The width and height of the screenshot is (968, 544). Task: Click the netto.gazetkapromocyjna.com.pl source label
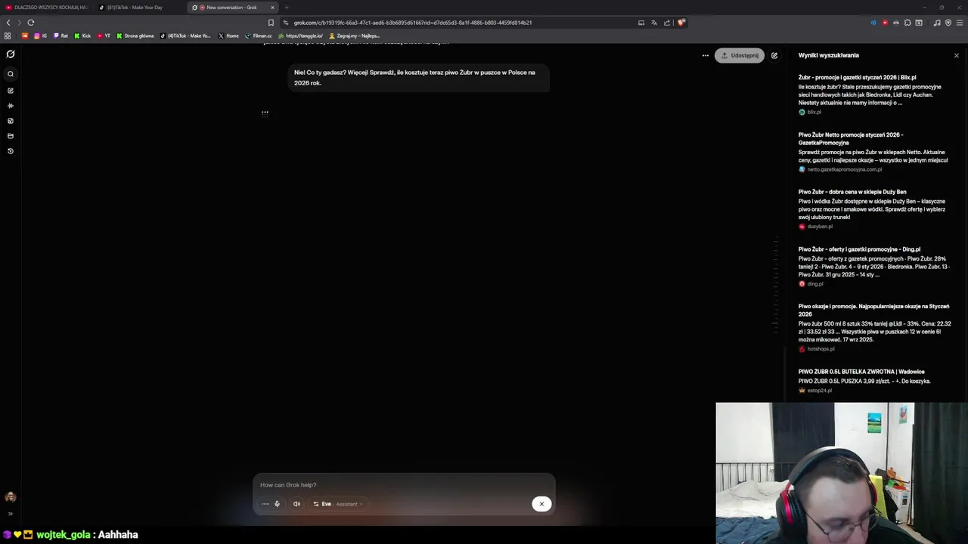pos(840,169)
